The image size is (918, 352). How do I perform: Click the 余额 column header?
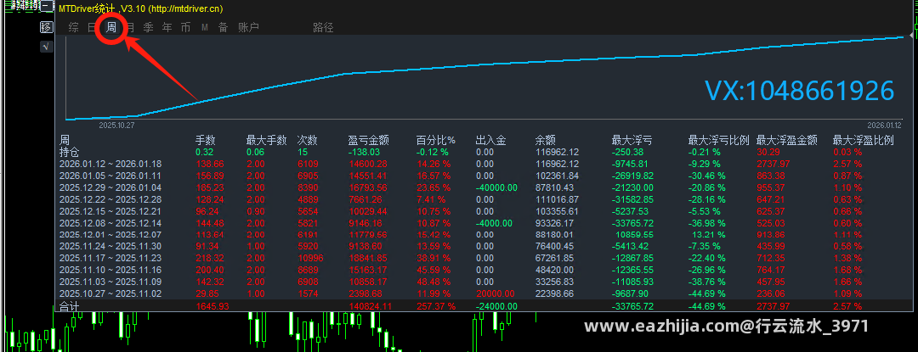tap(546, 140)
